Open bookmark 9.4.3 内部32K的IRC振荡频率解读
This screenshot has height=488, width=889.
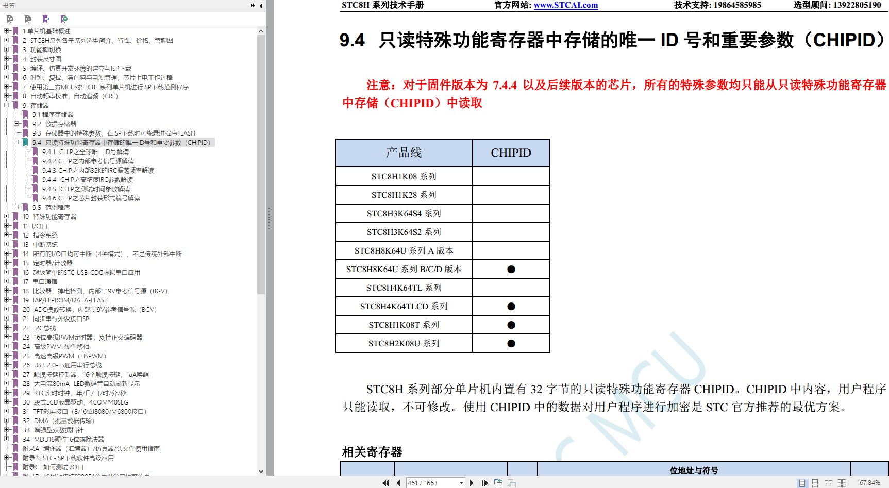98,170
